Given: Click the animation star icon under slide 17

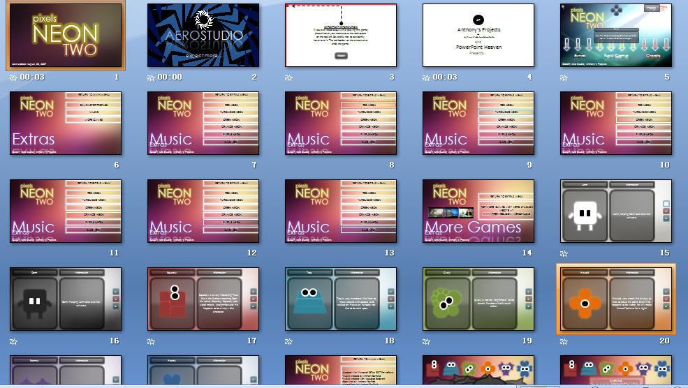Looking at the screenshot, I should (x=152, y=341).
